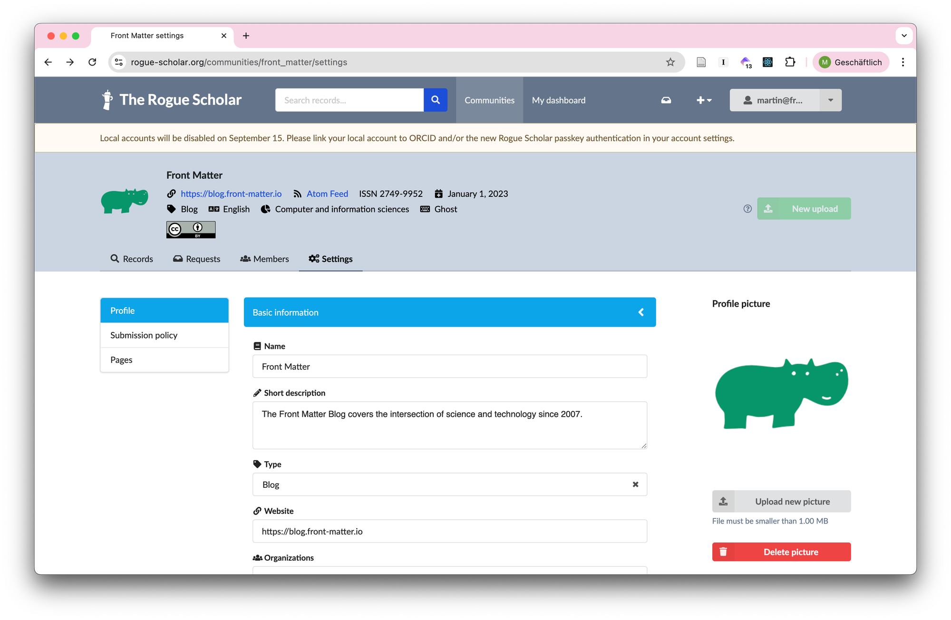
Task: Click the Creative Commons BY license badge
Action: [191, 230]
